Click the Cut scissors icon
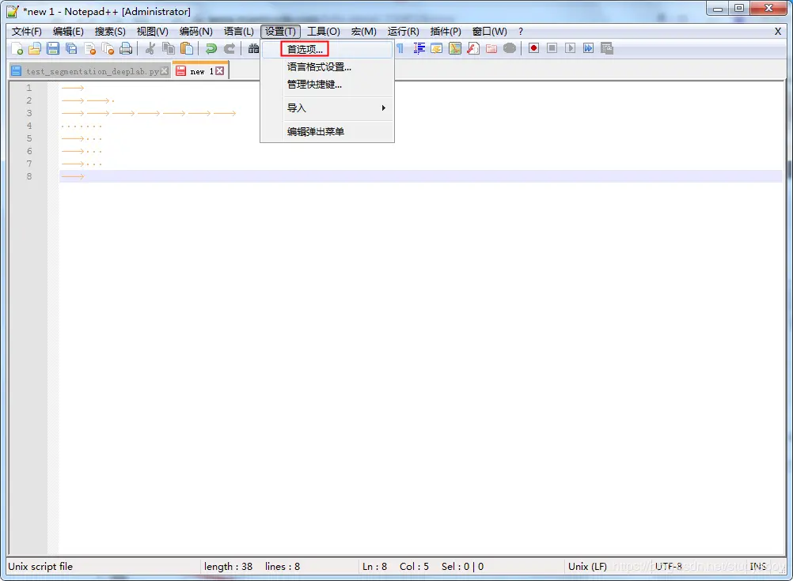The height and width of the screenshot is (581, 793). (x=150, y=48)
